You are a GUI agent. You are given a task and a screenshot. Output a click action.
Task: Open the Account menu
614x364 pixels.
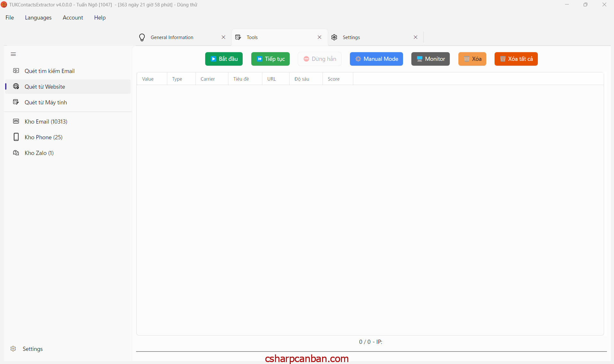point(73,18)
